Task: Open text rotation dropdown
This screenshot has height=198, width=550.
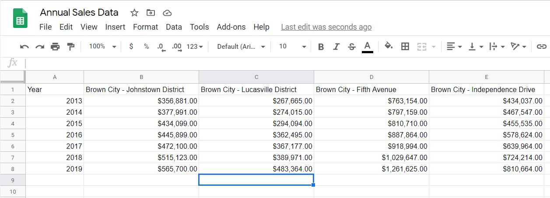Action: (518, 47)
